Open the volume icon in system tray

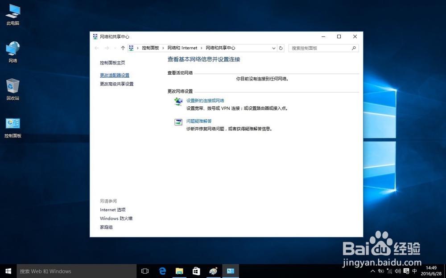click(398, 271)
